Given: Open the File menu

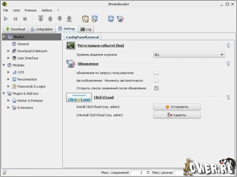Looking at the screenshot, I should tap(6, 11).
